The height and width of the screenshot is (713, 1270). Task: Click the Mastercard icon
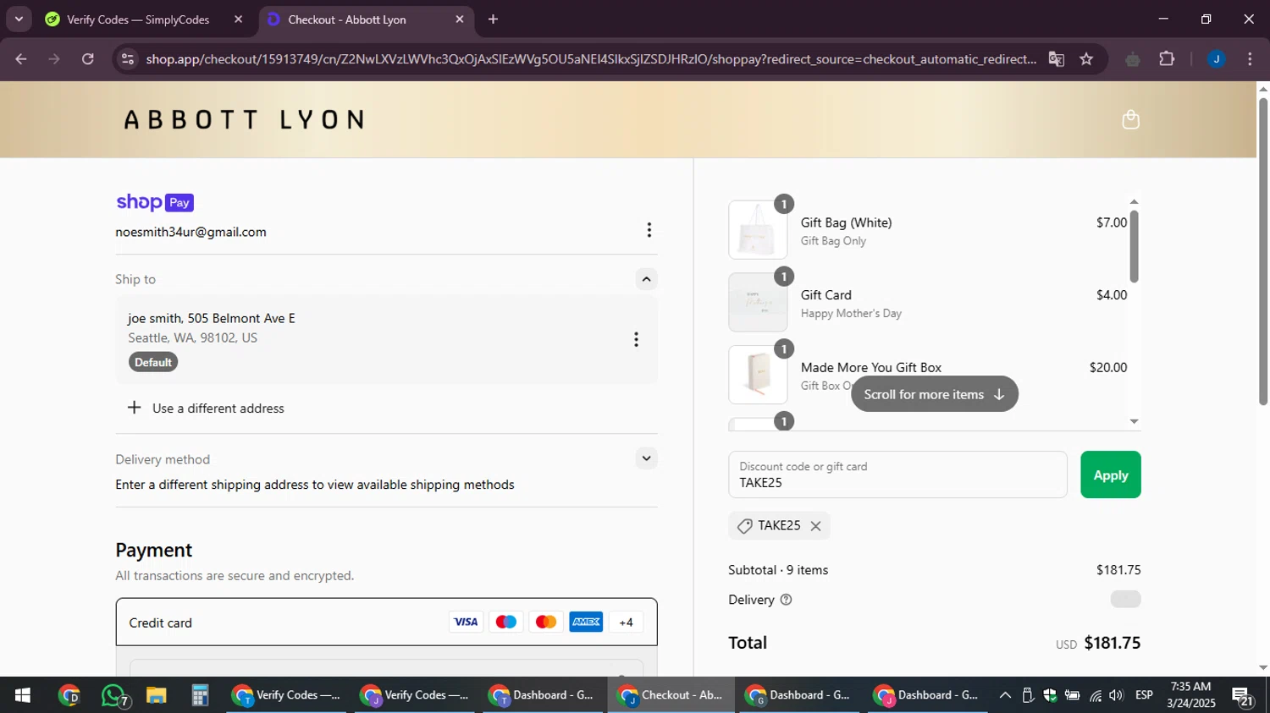coord(546,622)
